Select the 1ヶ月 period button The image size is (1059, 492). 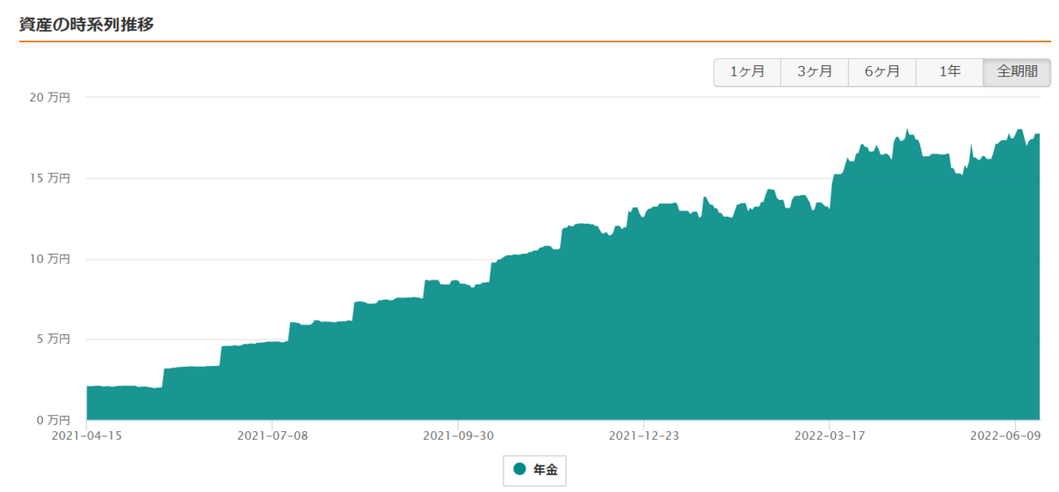click(x=747, y=72)
